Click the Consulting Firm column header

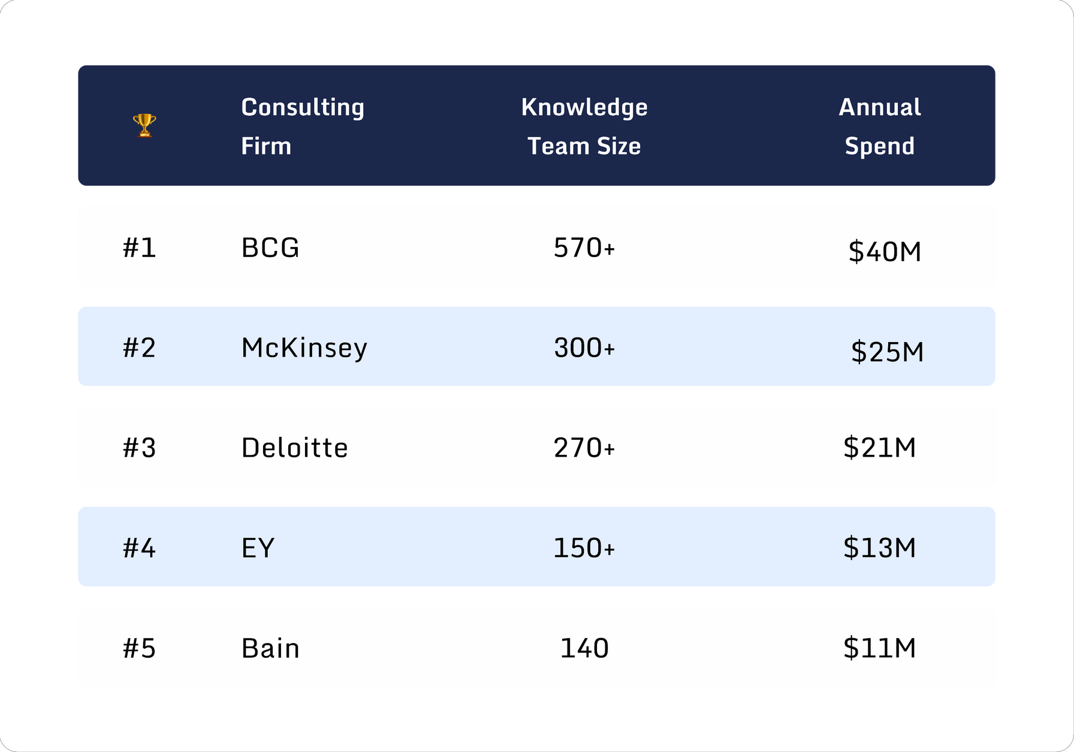point(303,126)
